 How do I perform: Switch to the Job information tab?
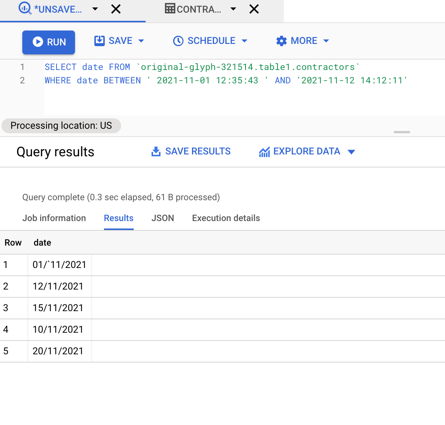54,218
